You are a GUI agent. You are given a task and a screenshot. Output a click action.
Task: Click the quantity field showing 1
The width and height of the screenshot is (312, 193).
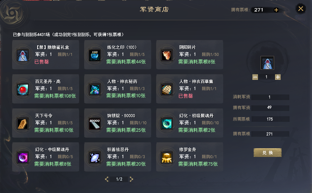click(266, 77)
